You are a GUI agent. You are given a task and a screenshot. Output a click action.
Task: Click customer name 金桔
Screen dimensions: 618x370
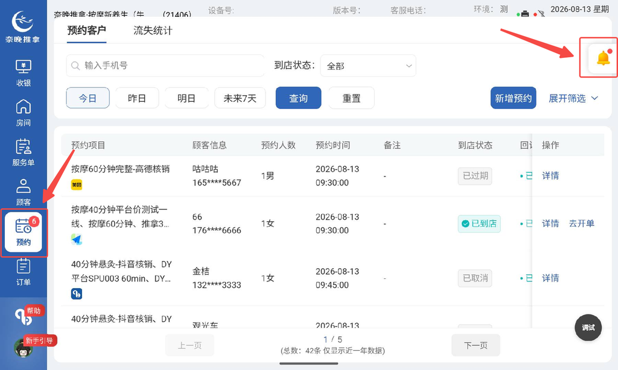tap(200, 271)
